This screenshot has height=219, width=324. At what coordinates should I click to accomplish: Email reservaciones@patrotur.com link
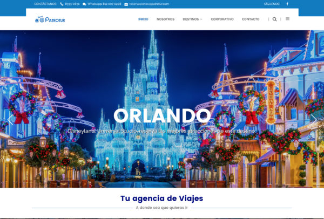point(149,4)
